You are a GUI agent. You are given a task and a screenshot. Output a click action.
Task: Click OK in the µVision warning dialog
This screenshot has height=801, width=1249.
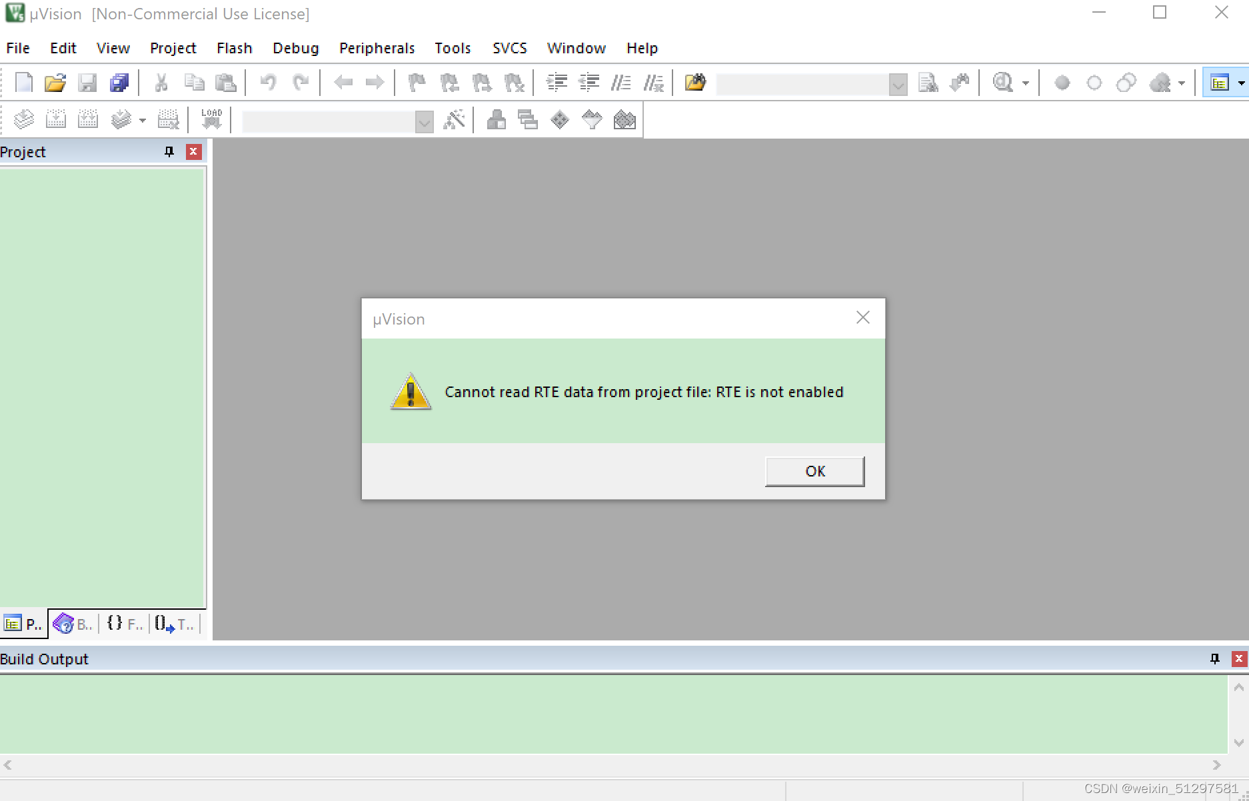coord(815,471)
